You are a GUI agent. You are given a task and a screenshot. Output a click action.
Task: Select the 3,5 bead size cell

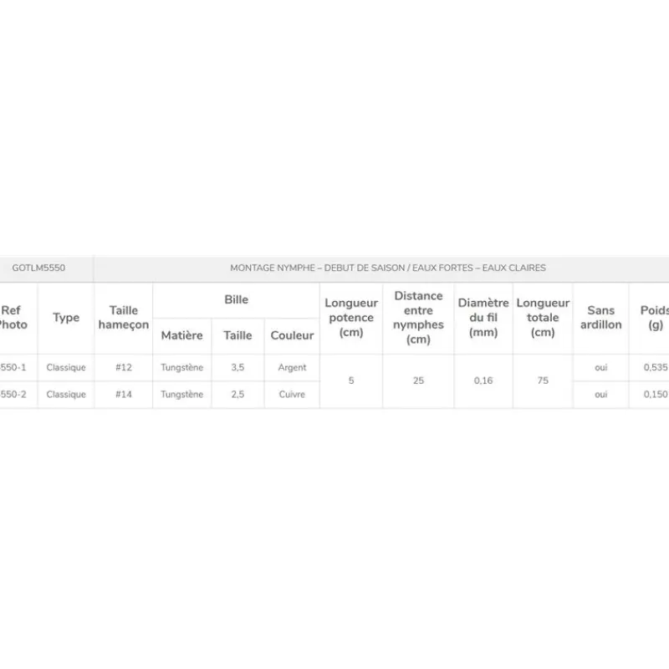pos(237,367)
